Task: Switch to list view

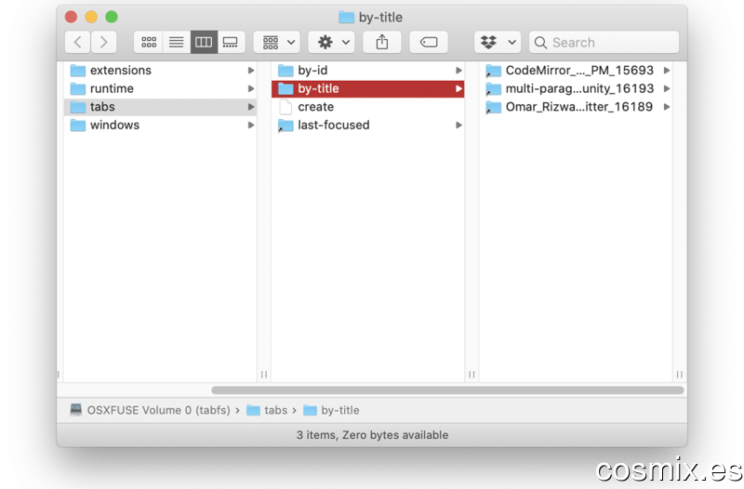Action: pos(176,42)
